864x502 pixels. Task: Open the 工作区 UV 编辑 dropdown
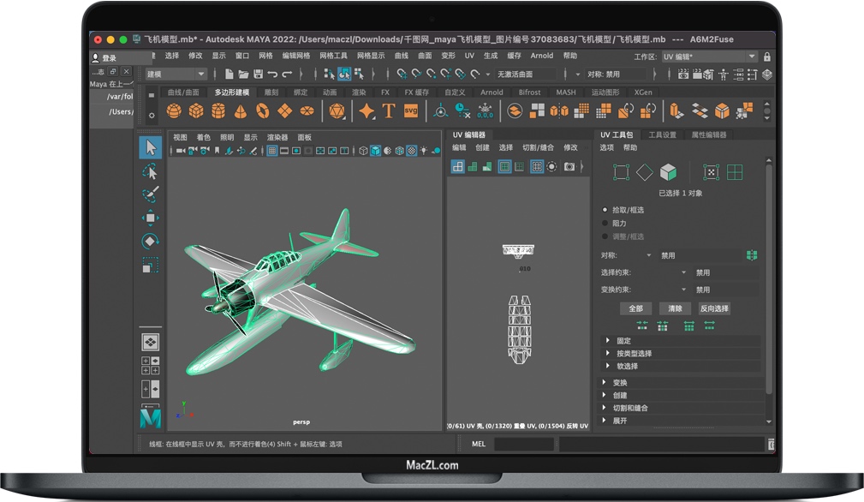point(710,57)
